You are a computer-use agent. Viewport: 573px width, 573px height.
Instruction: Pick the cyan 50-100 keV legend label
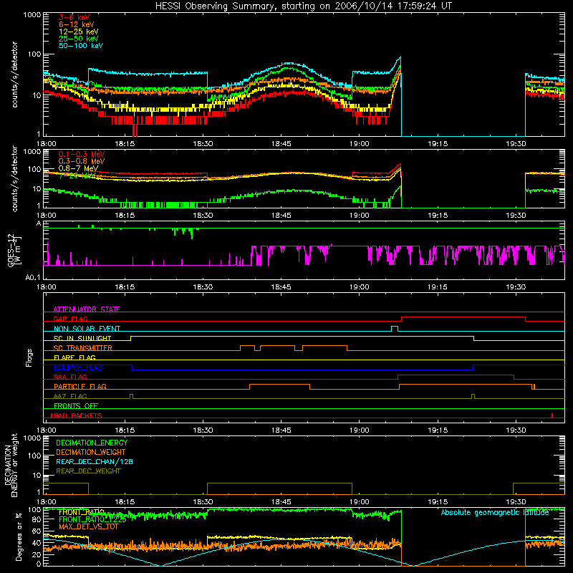(x=81, y=46)
